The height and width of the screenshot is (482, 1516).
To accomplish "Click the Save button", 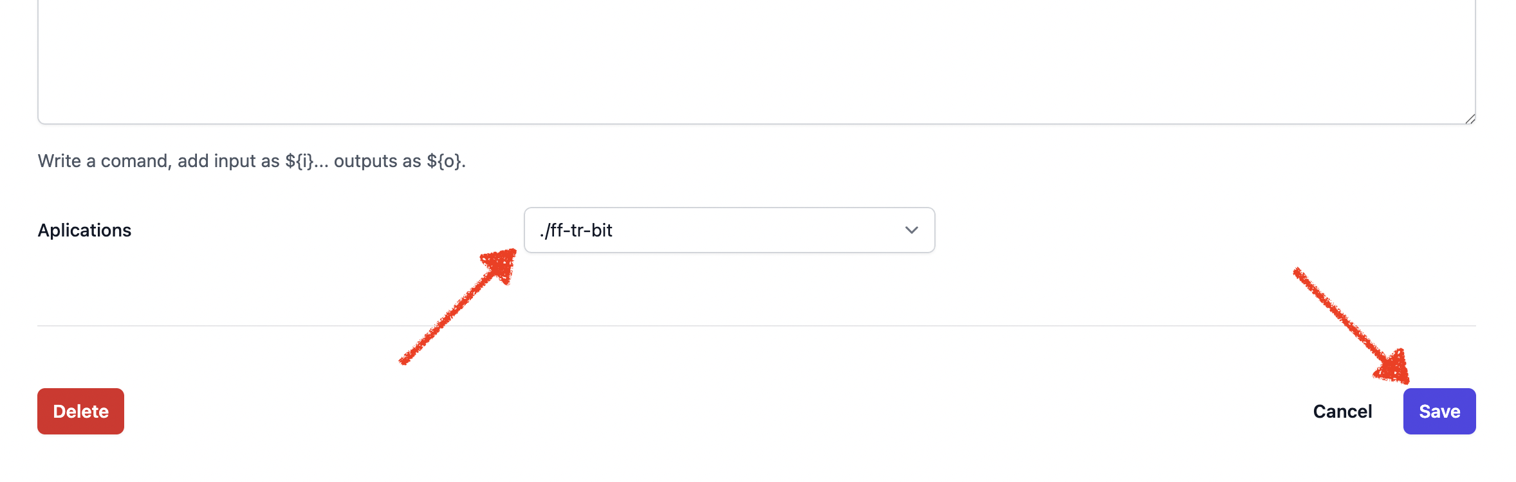I will coord(1439,411).
